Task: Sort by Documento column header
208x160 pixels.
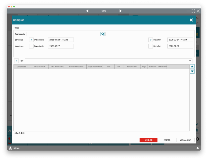Action: click(22, 67)
